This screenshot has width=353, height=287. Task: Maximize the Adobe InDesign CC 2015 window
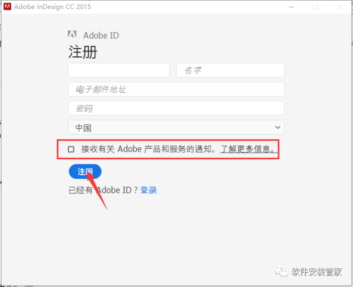coord(315,7)
